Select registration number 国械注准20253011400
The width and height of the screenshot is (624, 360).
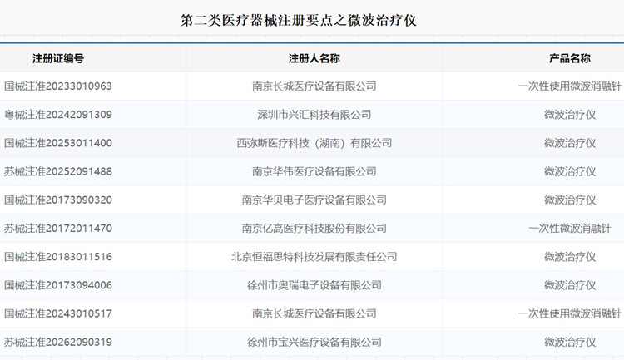click(x=58, y=143)
